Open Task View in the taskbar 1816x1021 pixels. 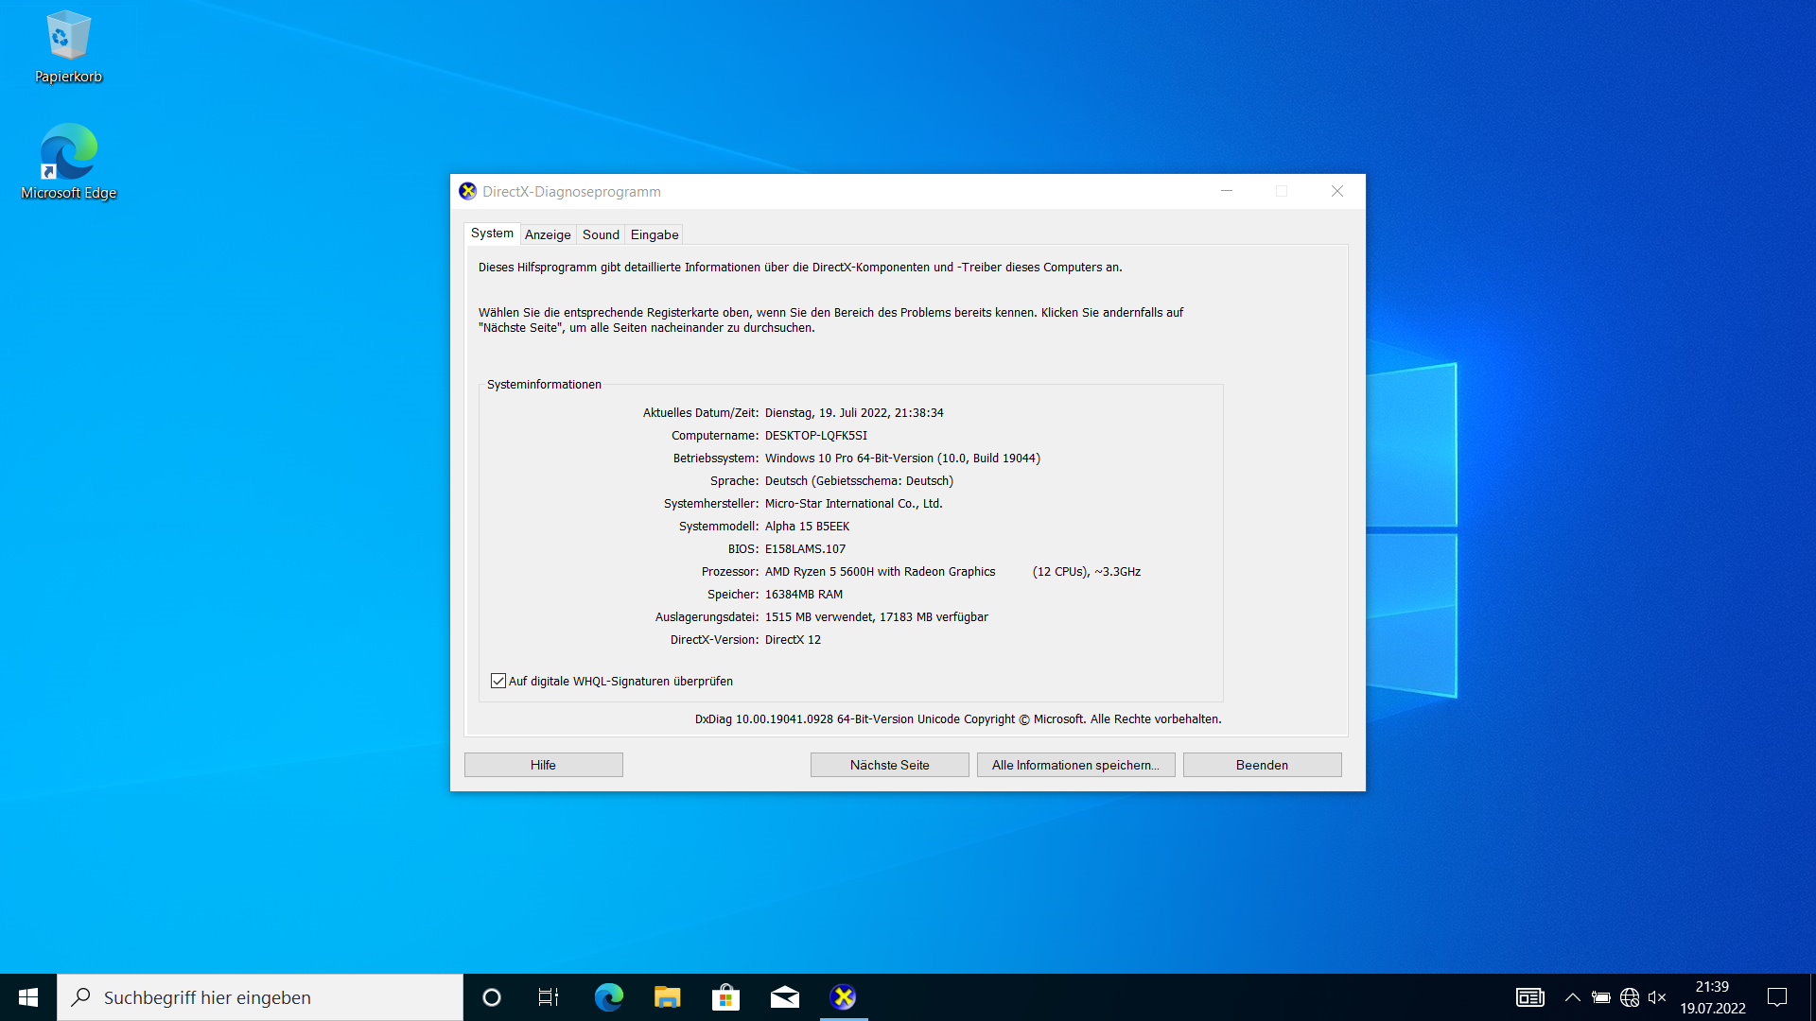[547, 996]
